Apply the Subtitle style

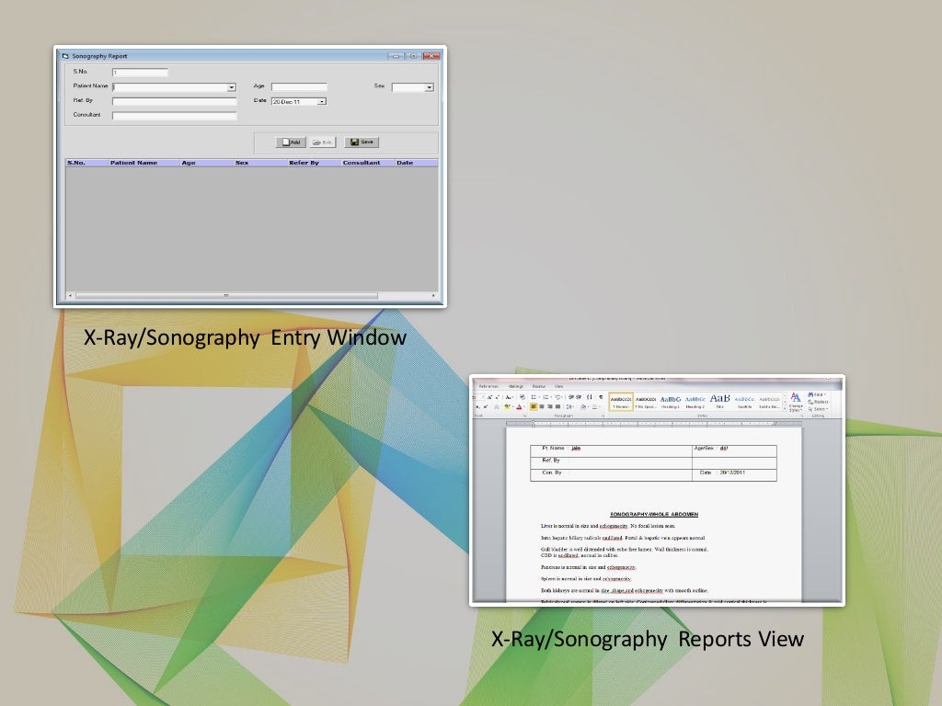point(744,402)
